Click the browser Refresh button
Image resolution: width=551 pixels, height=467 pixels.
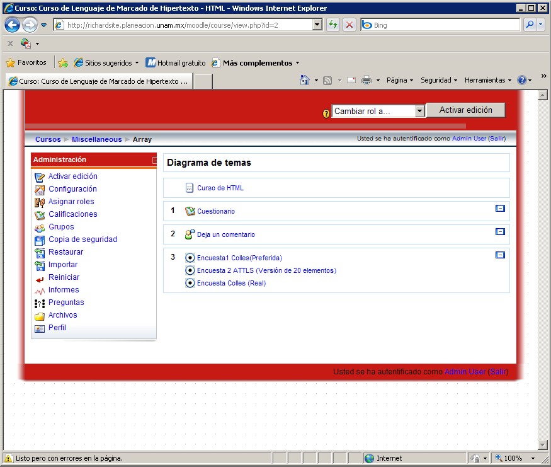pos(333,25)
